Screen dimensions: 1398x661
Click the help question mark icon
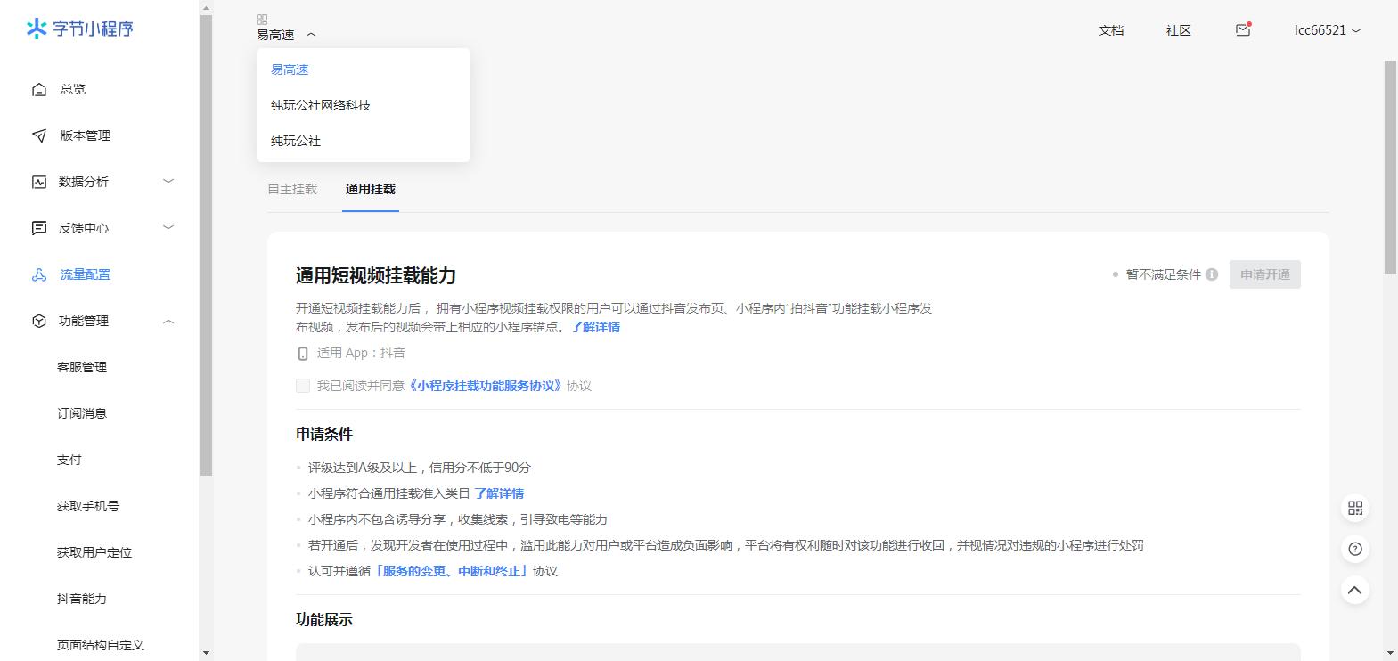(1355, 549)
